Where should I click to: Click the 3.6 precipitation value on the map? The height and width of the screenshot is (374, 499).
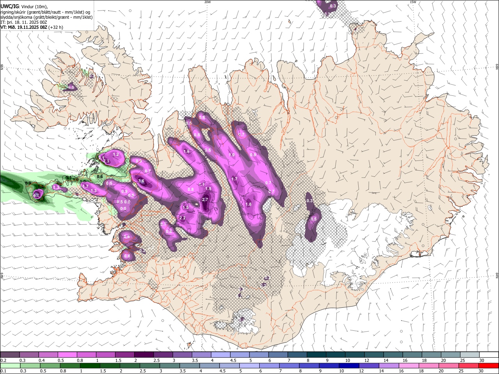coord(142,181)
